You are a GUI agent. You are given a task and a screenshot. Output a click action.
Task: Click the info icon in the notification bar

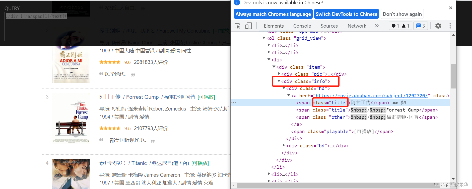(237, 3)
